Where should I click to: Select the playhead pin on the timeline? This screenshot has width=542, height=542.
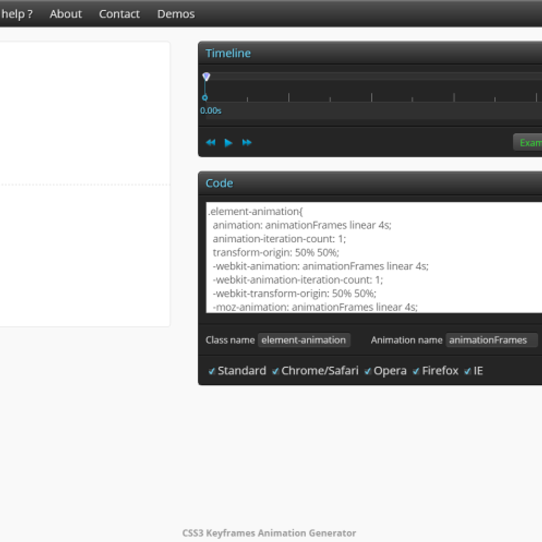[207, 76]
